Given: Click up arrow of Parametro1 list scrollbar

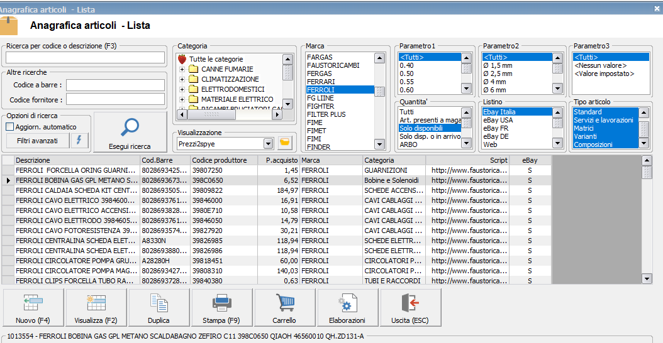Looking at the screenshot, I should click(466, 58).
